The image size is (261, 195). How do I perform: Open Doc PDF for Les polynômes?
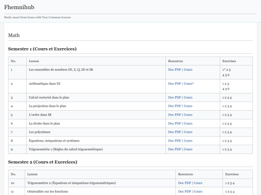pyautogui.click(x=174, y=132)
